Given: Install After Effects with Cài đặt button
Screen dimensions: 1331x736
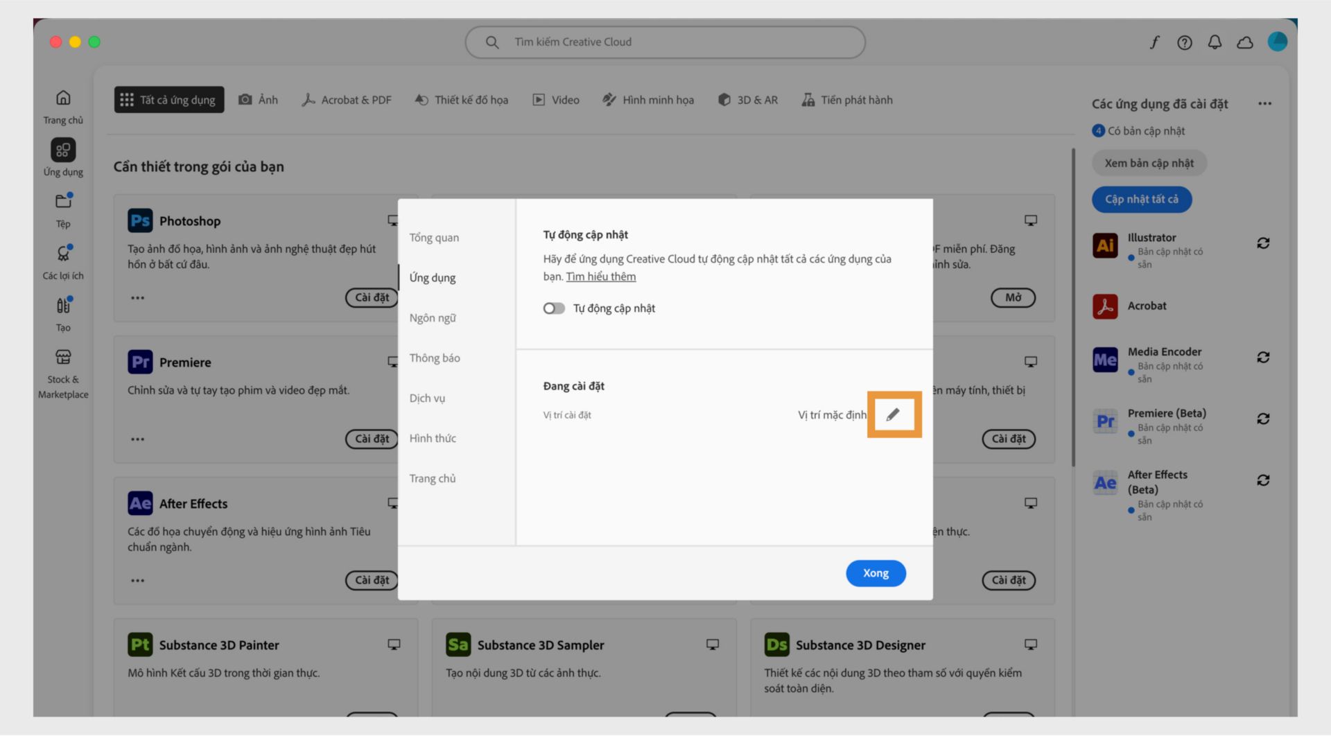Looking at the screenshot, I should tap(372, 580).
